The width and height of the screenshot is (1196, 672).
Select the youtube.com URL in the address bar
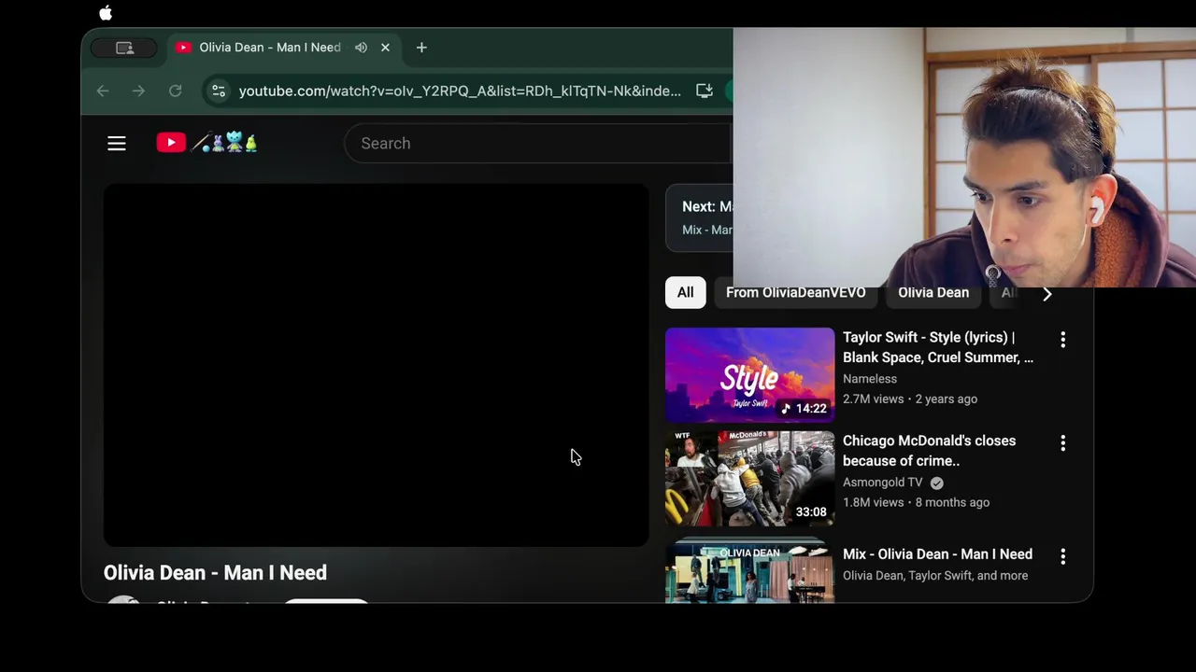pyautogui.click(x=460, y=91)
